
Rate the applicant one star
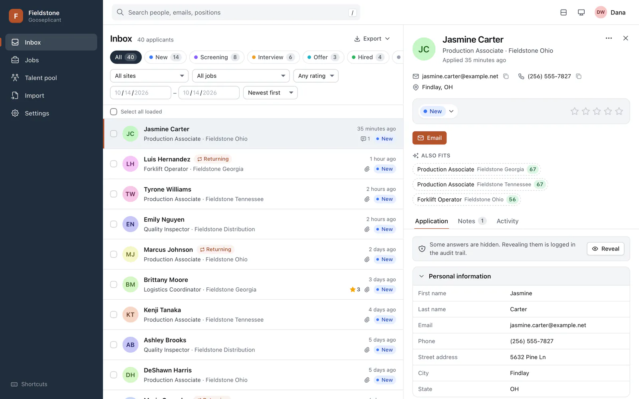pyautogui.click(x=575, y=111)
